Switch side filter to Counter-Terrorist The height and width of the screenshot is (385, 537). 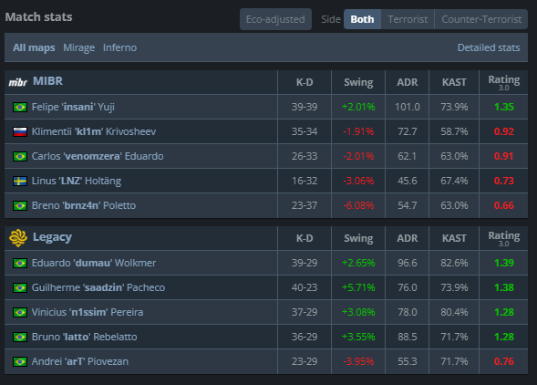481,19
